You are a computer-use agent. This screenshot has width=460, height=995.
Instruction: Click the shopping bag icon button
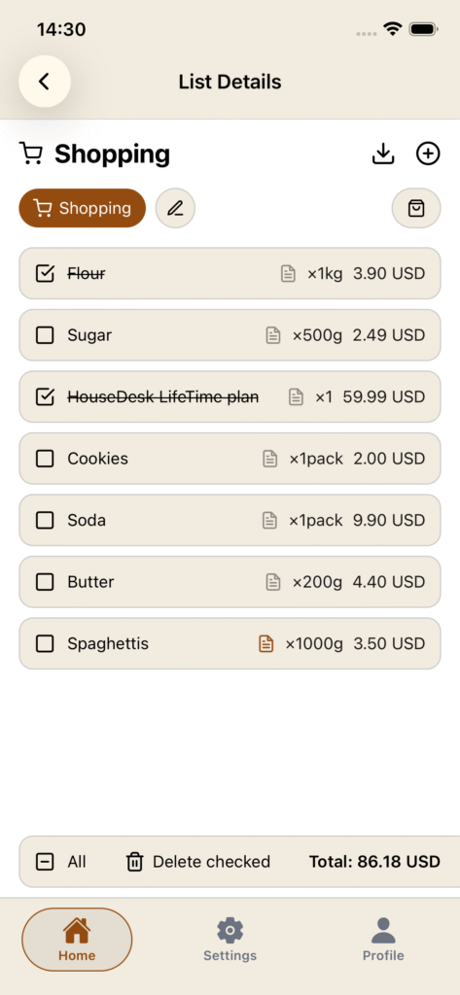(x=416, y=208)
